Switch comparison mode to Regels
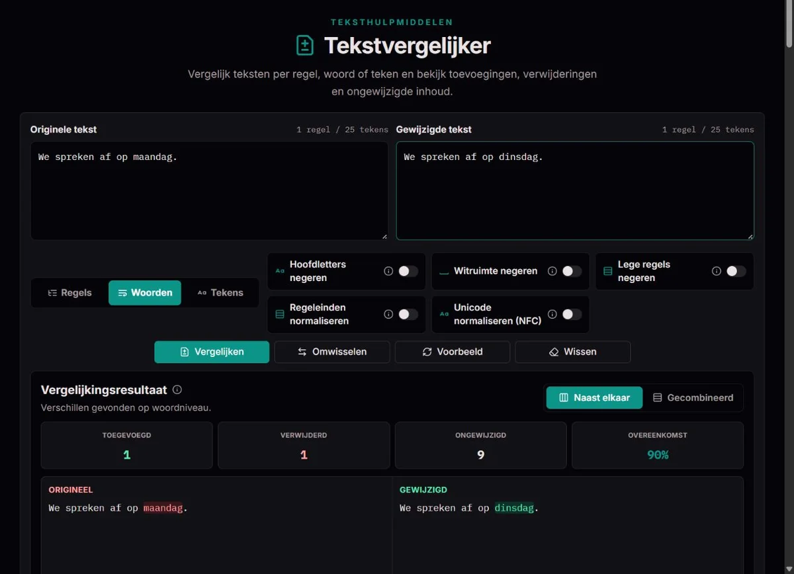 [70, 293]
